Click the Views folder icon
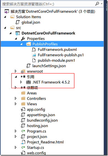108x156 pixels. click(23, 104)
